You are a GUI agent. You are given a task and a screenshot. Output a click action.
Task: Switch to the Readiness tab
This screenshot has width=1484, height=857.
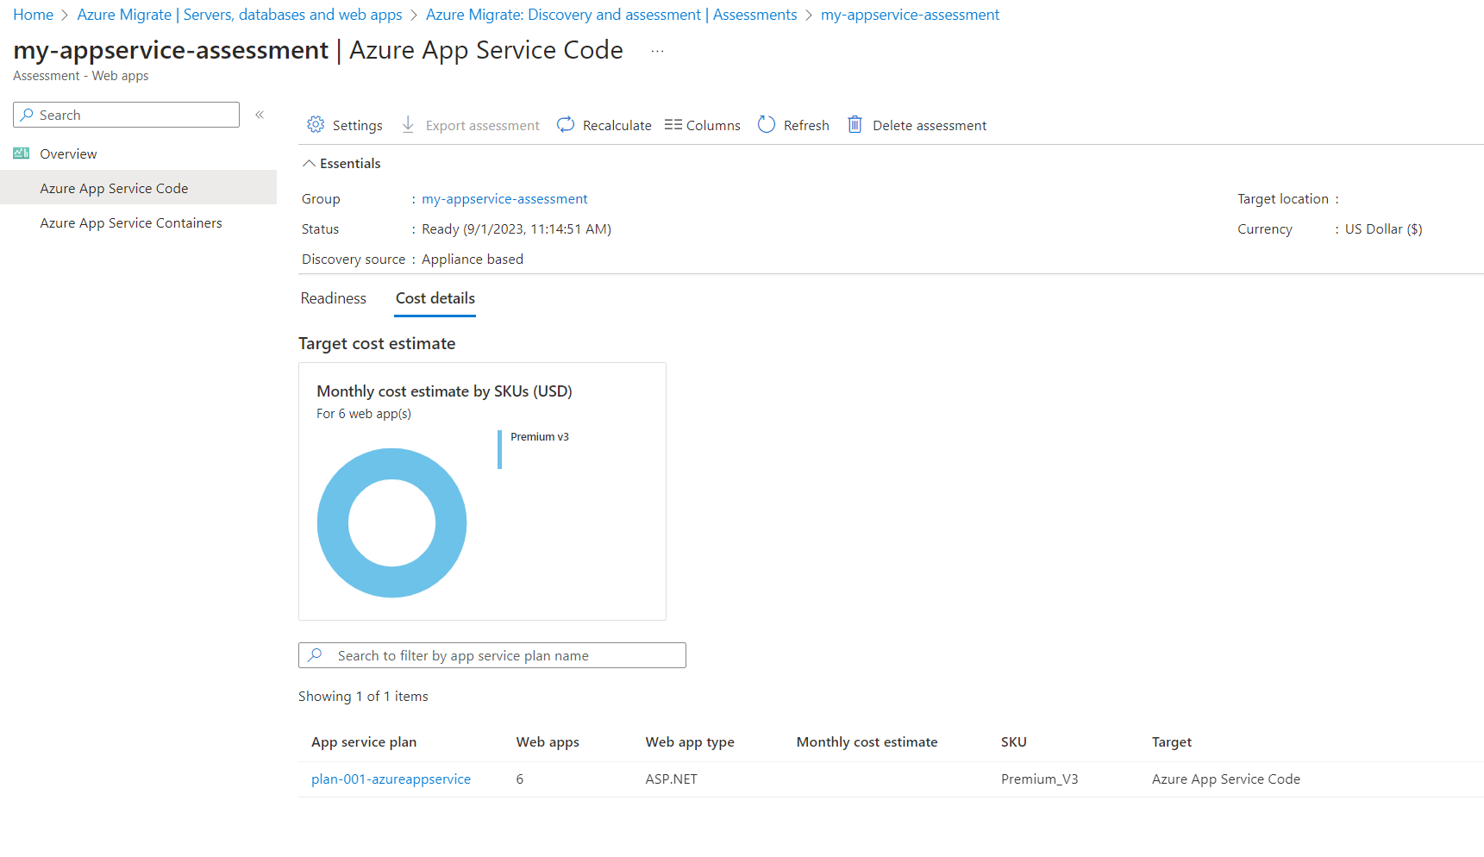click(x=333, y=297)
